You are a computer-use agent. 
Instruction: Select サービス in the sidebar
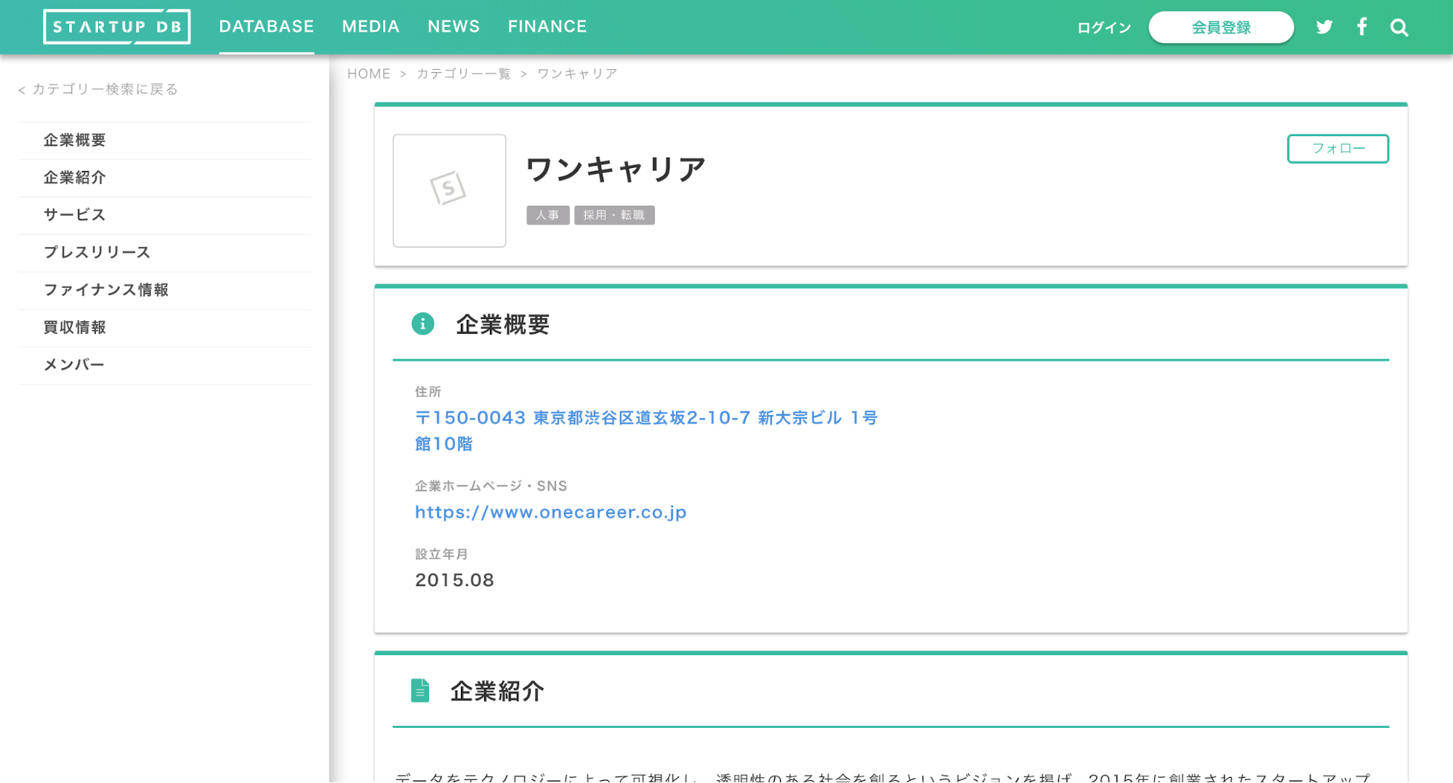point(164,215)
